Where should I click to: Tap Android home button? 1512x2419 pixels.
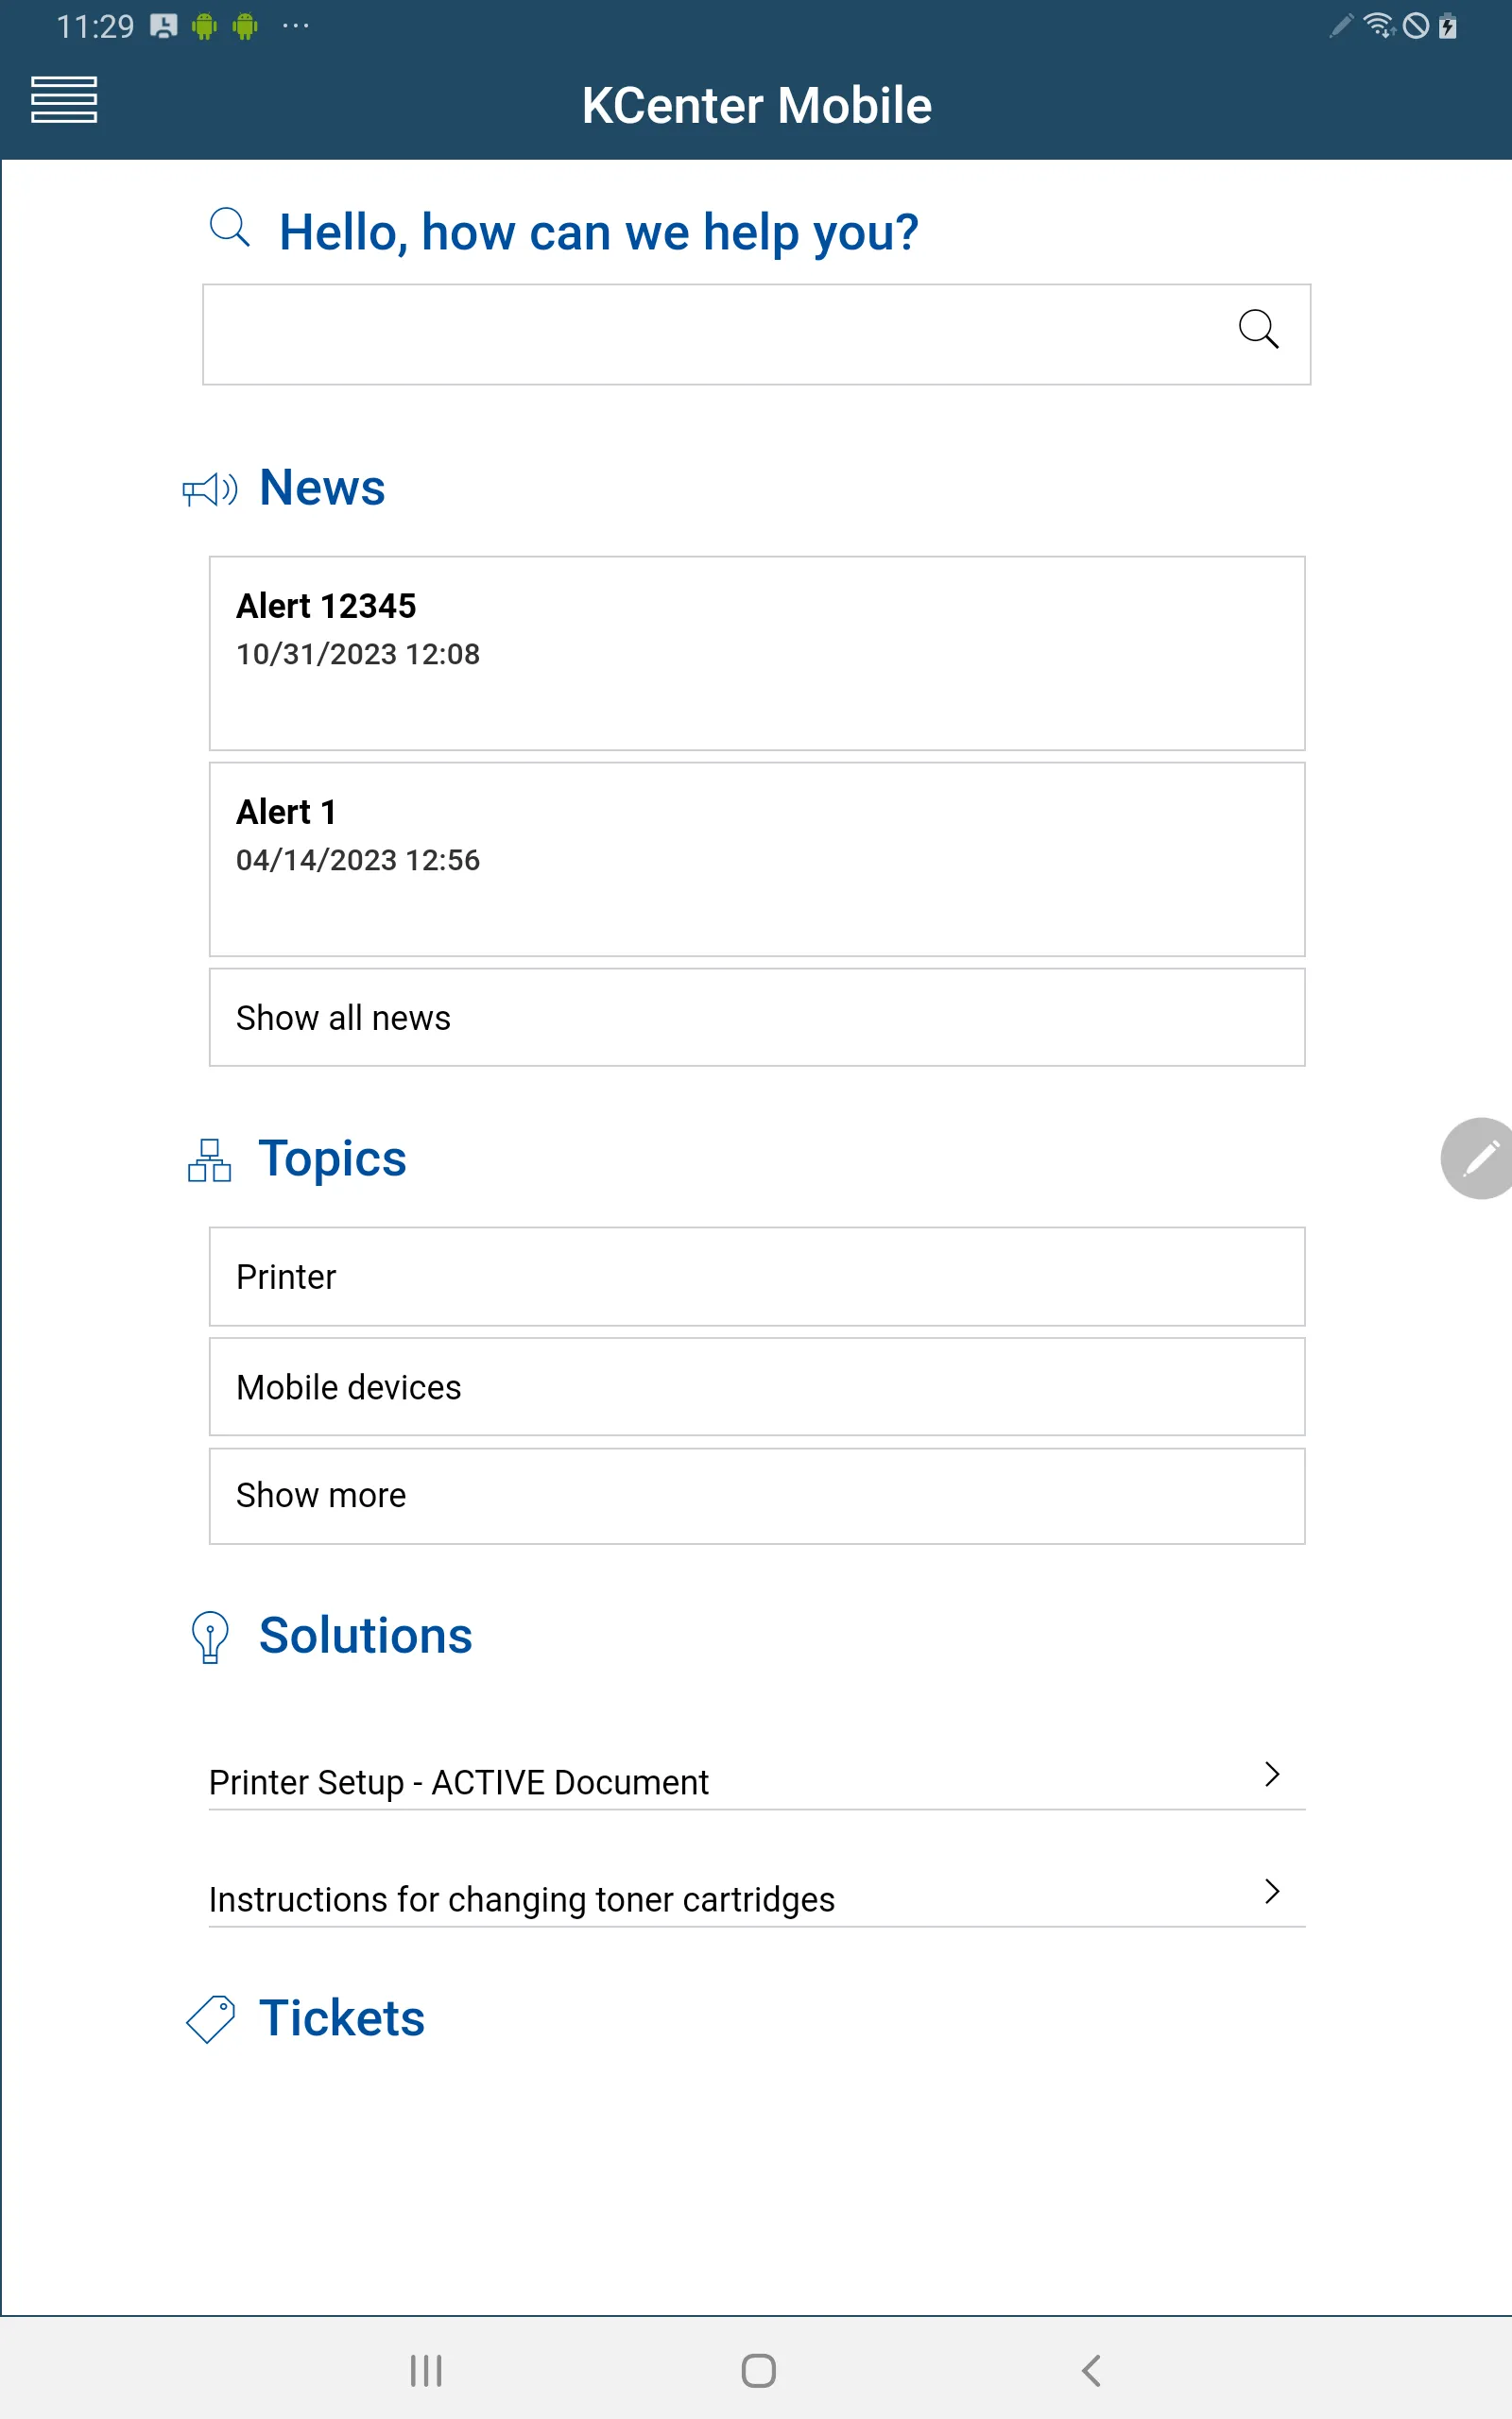click(758, 2370)
